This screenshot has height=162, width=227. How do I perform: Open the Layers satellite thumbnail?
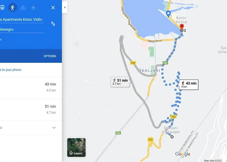[77, 147]
